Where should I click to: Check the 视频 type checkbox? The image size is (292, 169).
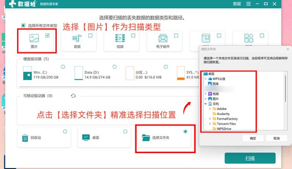[133, 35]
